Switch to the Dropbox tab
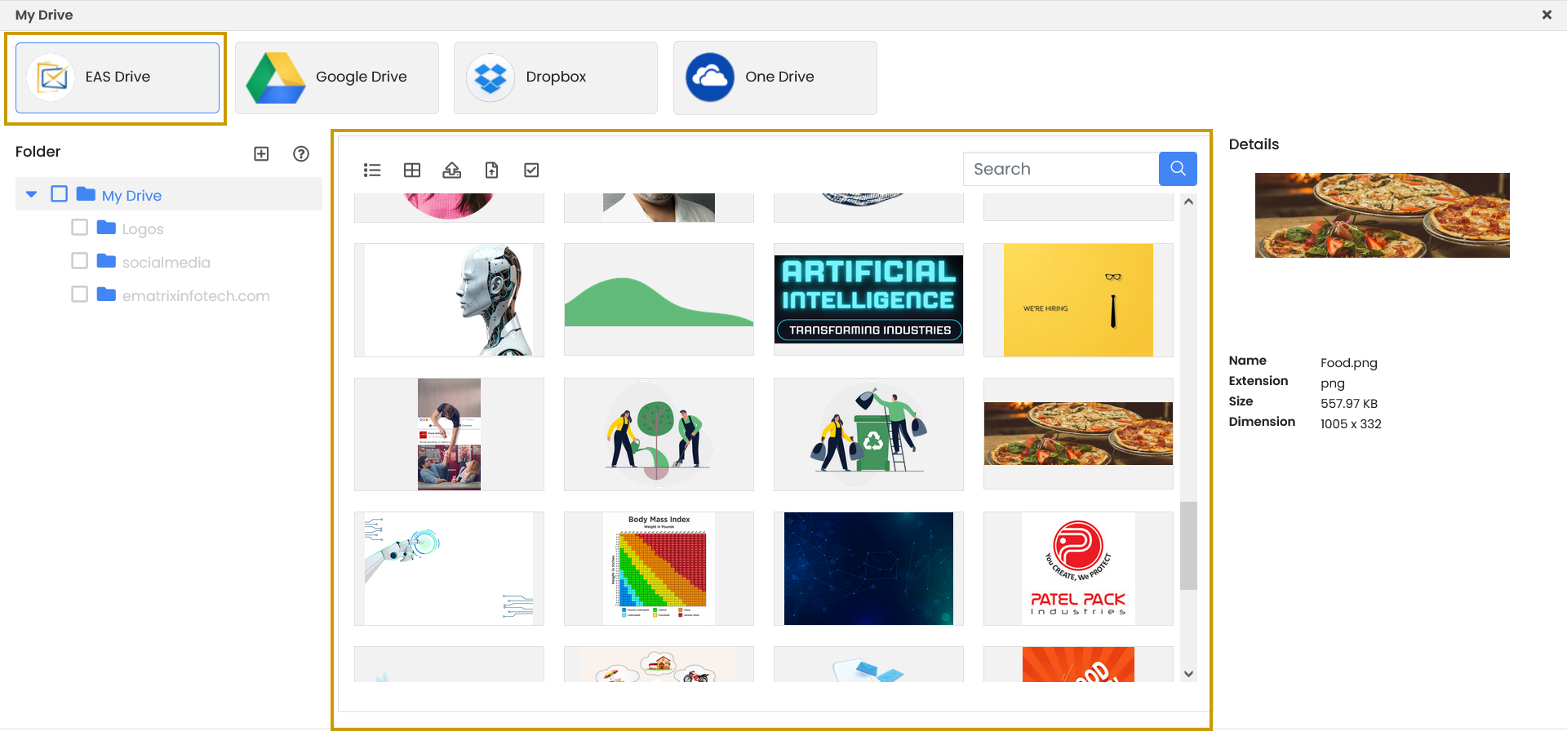 click(x=555, y=78)
